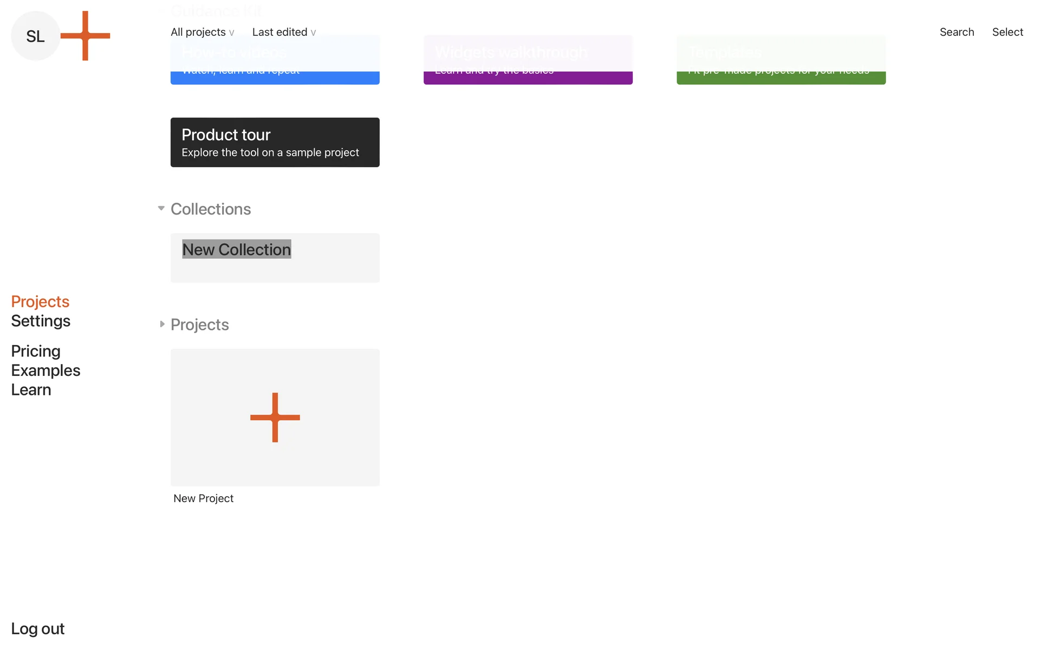Open the purple Widgets walkthrough card
This screenshot has height=650, width=1040.
click(x=528, y=77)
